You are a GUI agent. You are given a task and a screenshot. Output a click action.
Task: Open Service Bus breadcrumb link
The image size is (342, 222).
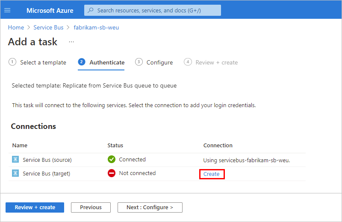pos(48,27)
